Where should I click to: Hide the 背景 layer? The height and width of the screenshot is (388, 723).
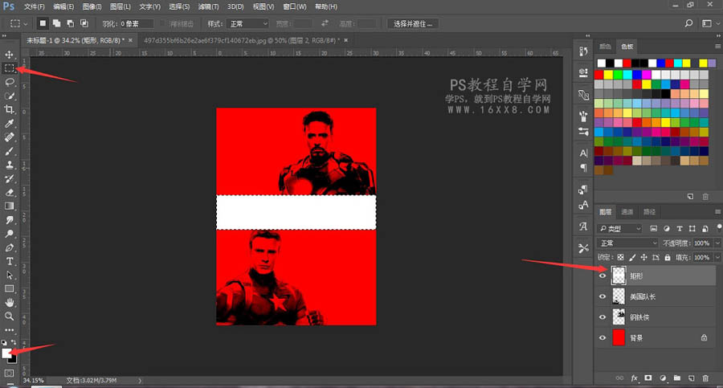pos(602,337)
